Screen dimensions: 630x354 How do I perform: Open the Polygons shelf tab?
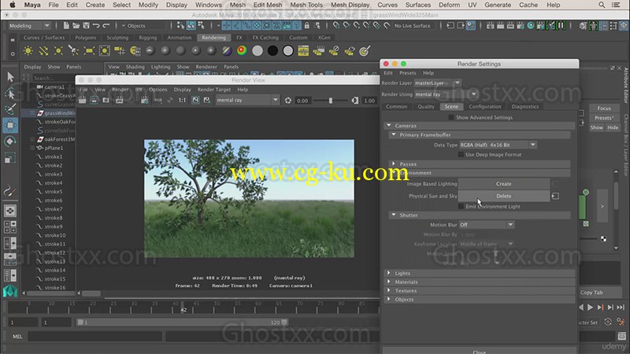[x=86, y=37]
